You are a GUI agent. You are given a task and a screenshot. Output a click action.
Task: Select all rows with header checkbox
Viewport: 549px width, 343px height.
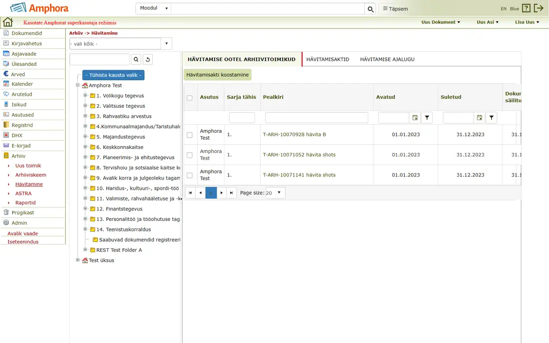(x=190, y=98)
